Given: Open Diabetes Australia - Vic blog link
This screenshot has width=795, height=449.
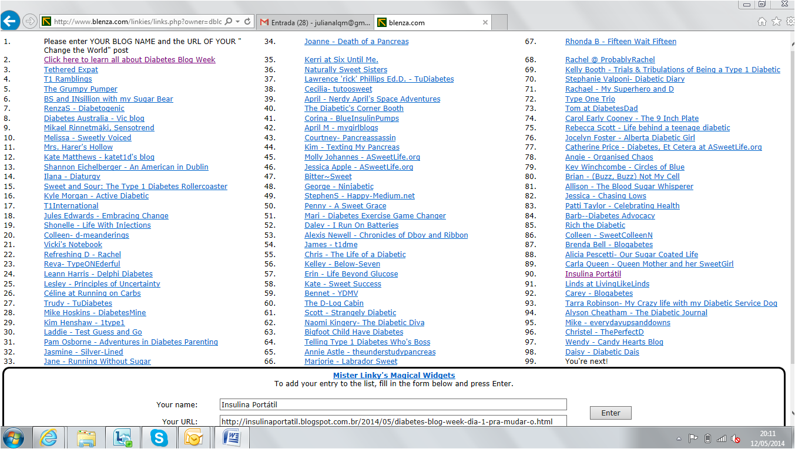Looking at the screenshot, I should (94, 119).
